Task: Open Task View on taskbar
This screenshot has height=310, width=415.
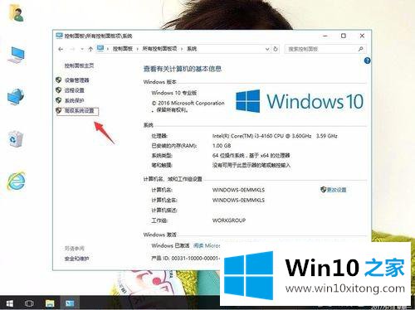Action: point(29,303)
